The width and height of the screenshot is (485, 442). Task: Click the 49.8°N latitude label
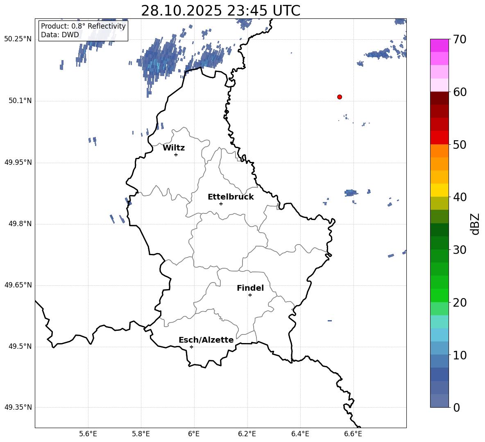[20, 224]
